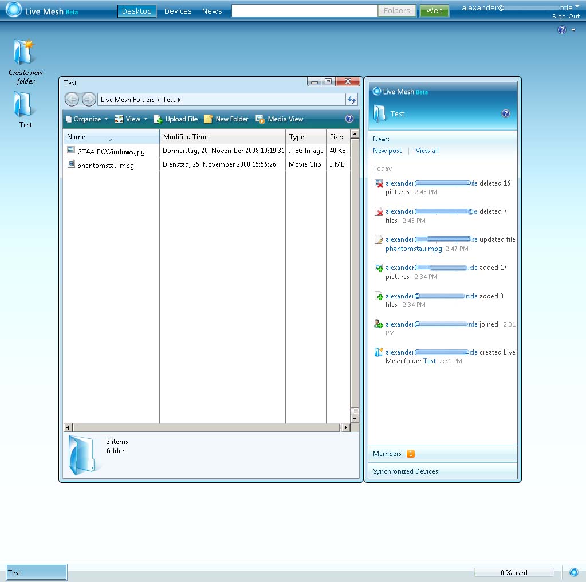The height and width of the screenshot is (582, 586).
Task: Expand the Synchronized Devices section
Action: point(406,471)
